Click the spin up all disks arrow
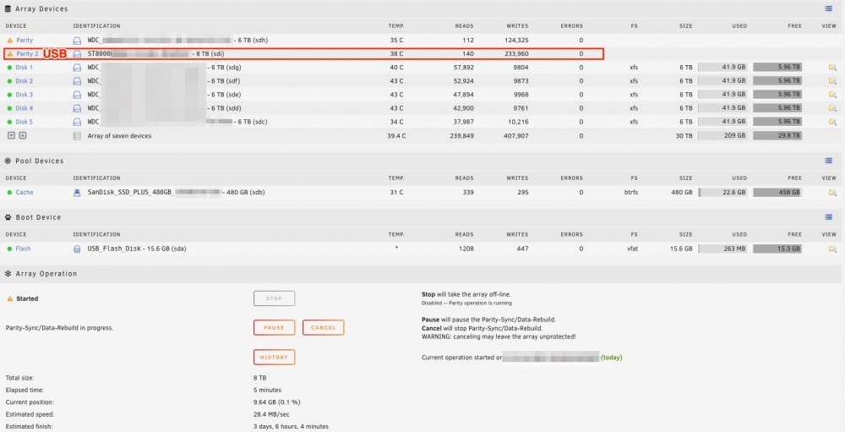This screenshot has width=845, height=432. pyautogui.click(x=23, y=136)
